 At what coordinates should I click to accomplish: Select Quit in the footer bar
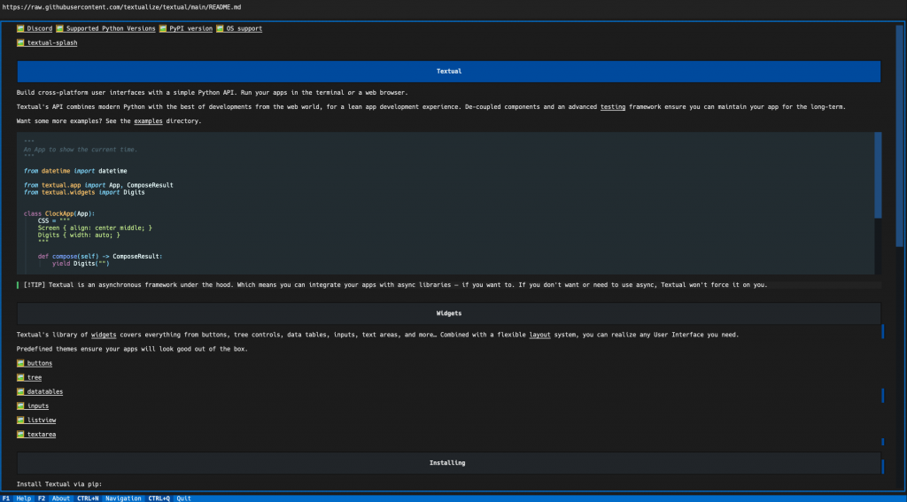pyautogui.click(x=183, y=498)
